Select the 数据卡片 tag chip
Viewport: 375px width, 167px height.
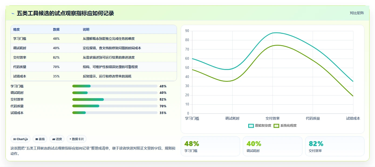point(77,139)
